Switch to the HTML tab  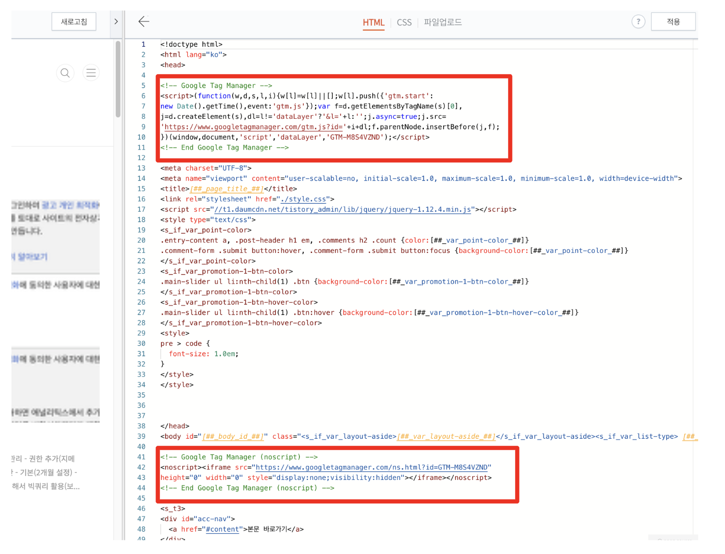click(373, 22)
